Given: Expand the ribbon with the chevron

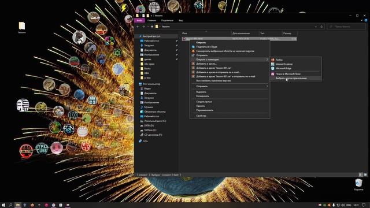Looking at the screenshot, I should point(361,21).
